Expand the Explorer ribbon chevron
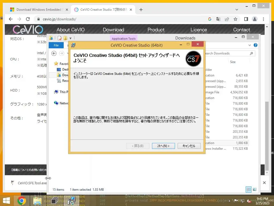The width and height of the screenshot is (274, 206). click(250, 45)
